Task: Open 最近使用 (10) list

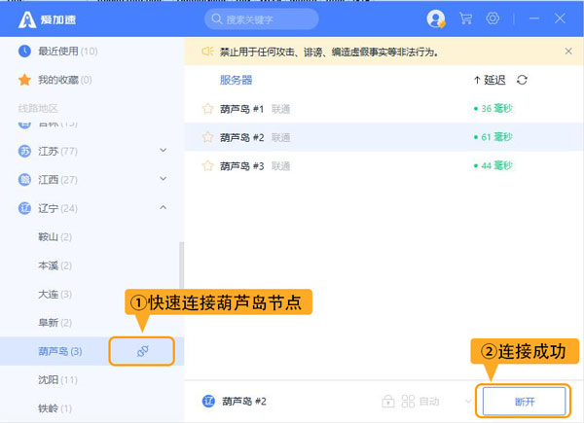Action: pyautogui.click(x=68, y=51)
